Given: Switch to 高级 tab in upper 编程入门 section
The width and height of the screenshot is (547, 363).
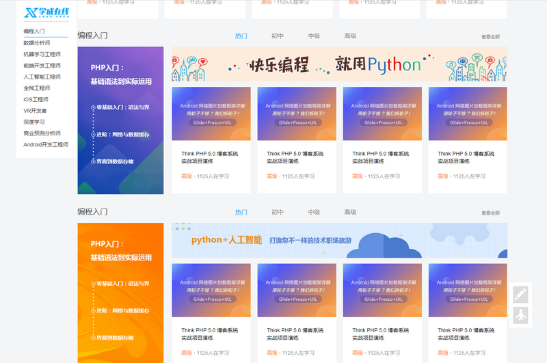Looking at the screenshot, I should [x=350, y=36].
